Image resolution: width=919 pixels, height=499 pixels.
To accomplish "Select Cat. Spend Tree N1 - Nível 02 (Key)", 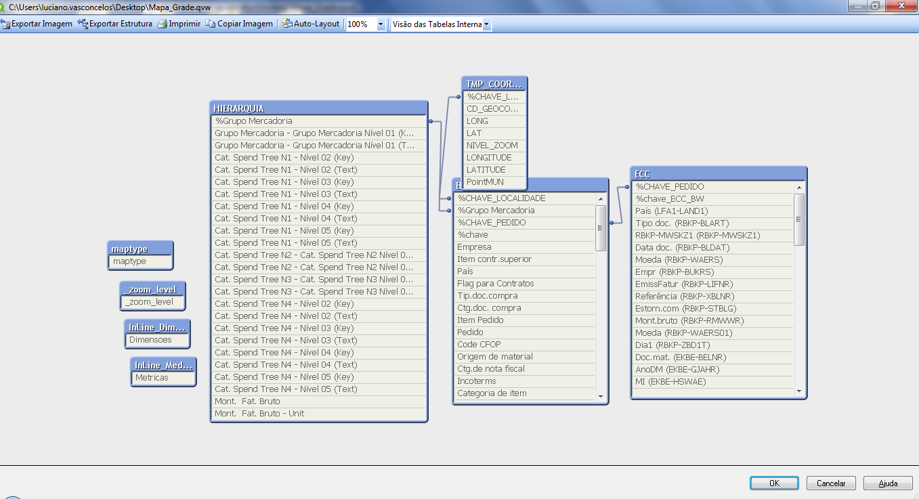I will pyautogui.click(x=319, y=158).
